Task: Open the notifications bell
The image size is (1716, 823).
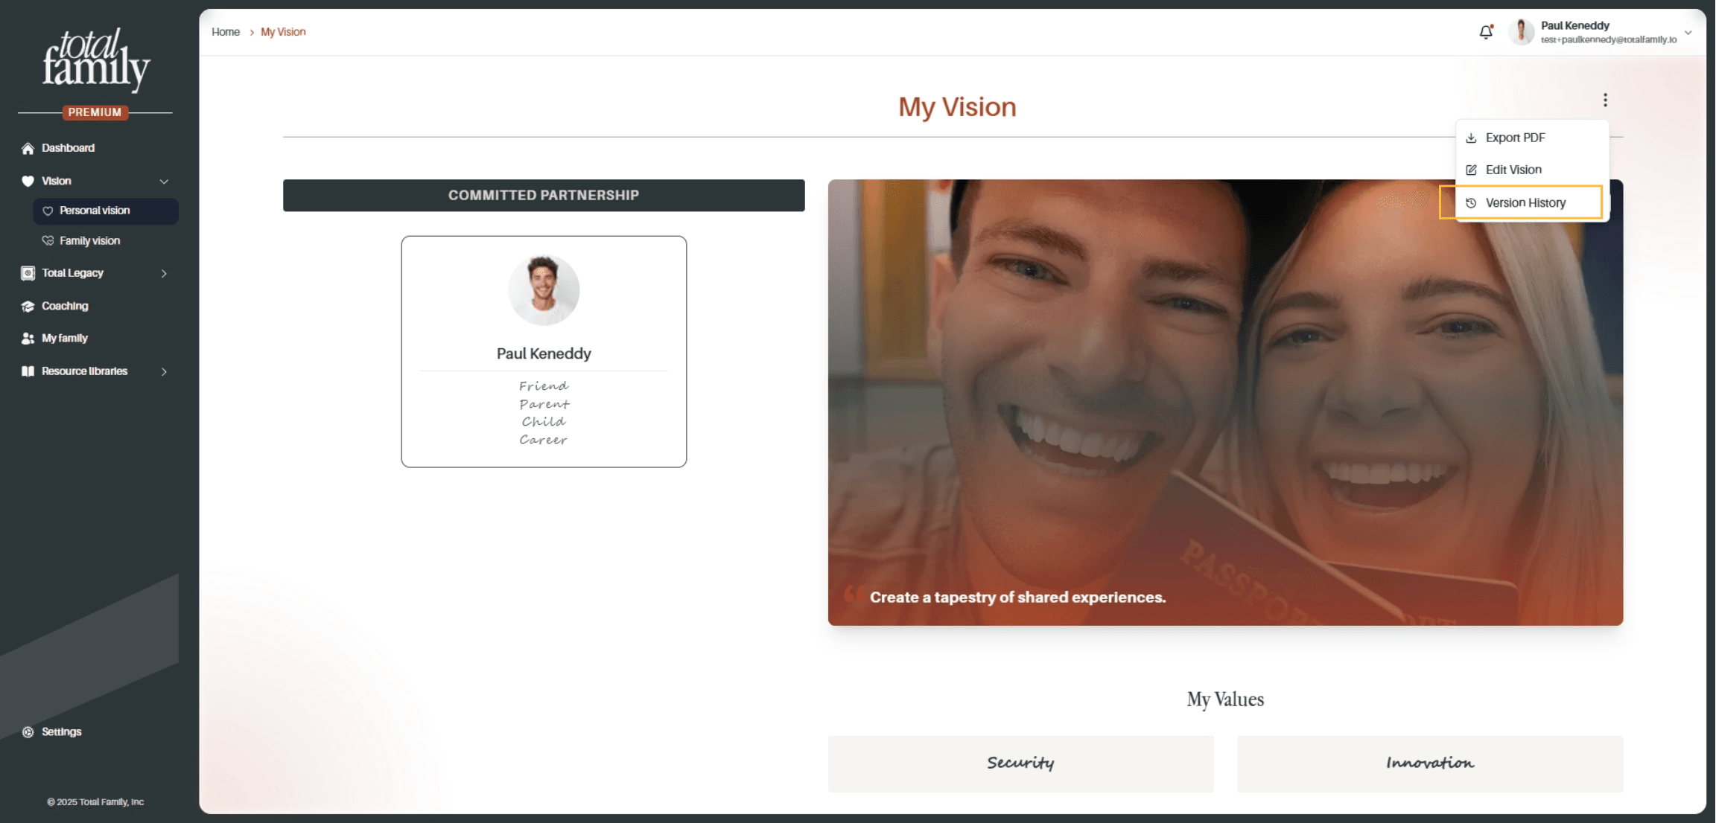Action: pos(1486,32)
